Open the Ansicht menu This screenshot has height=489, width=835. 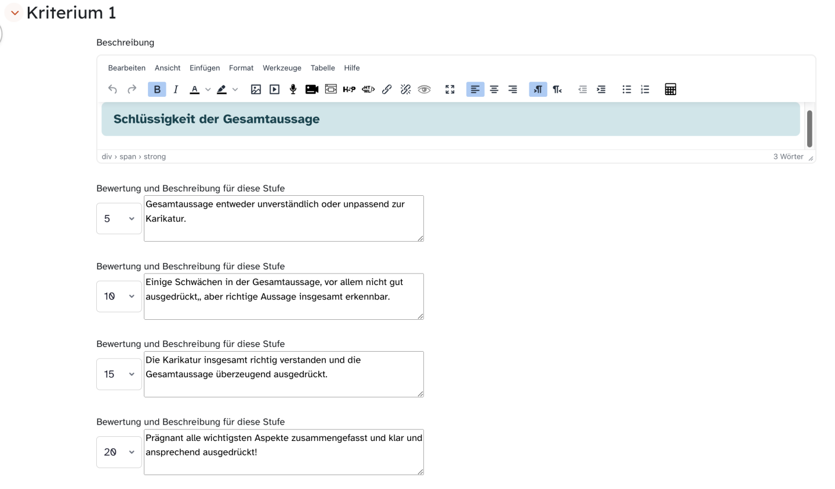168,68
